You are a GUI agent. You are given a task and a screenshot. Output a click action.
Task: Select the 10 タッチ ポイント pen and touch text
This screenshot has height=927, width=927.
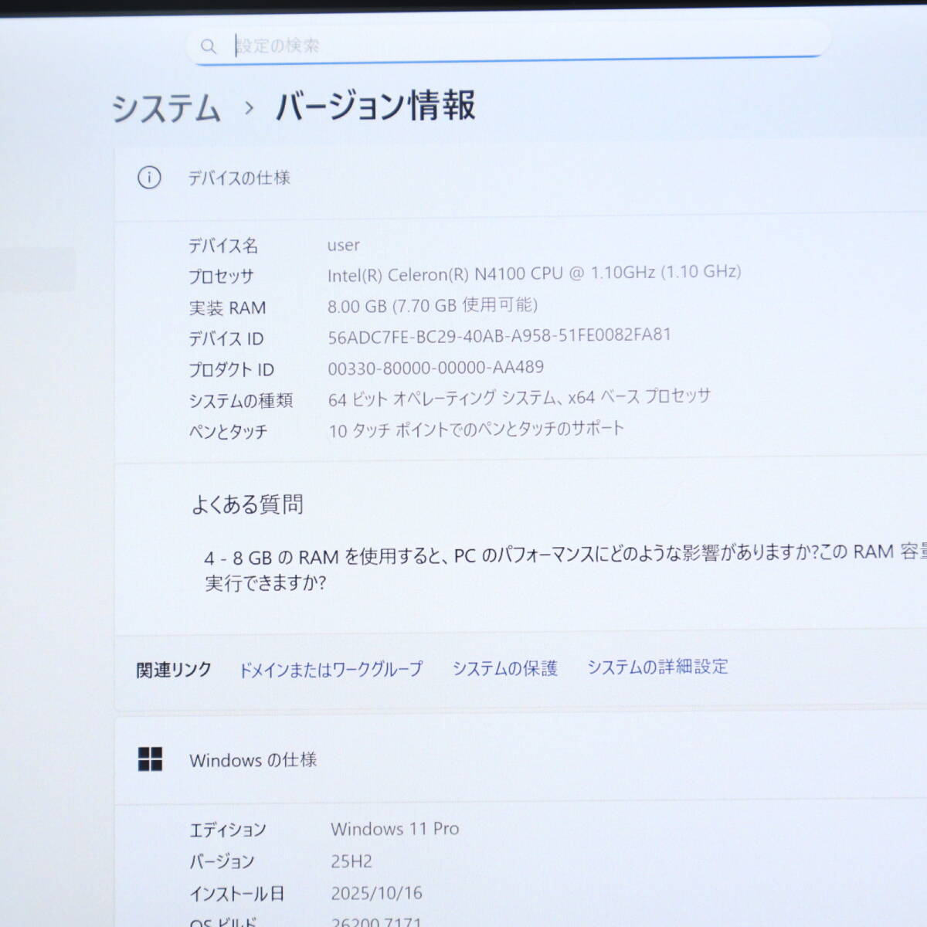(476, 430)
